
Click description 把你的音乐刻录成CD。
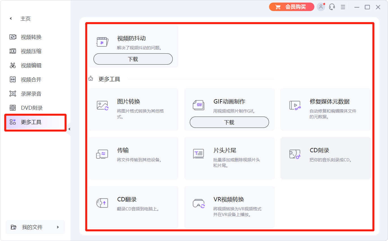[331, 160]
